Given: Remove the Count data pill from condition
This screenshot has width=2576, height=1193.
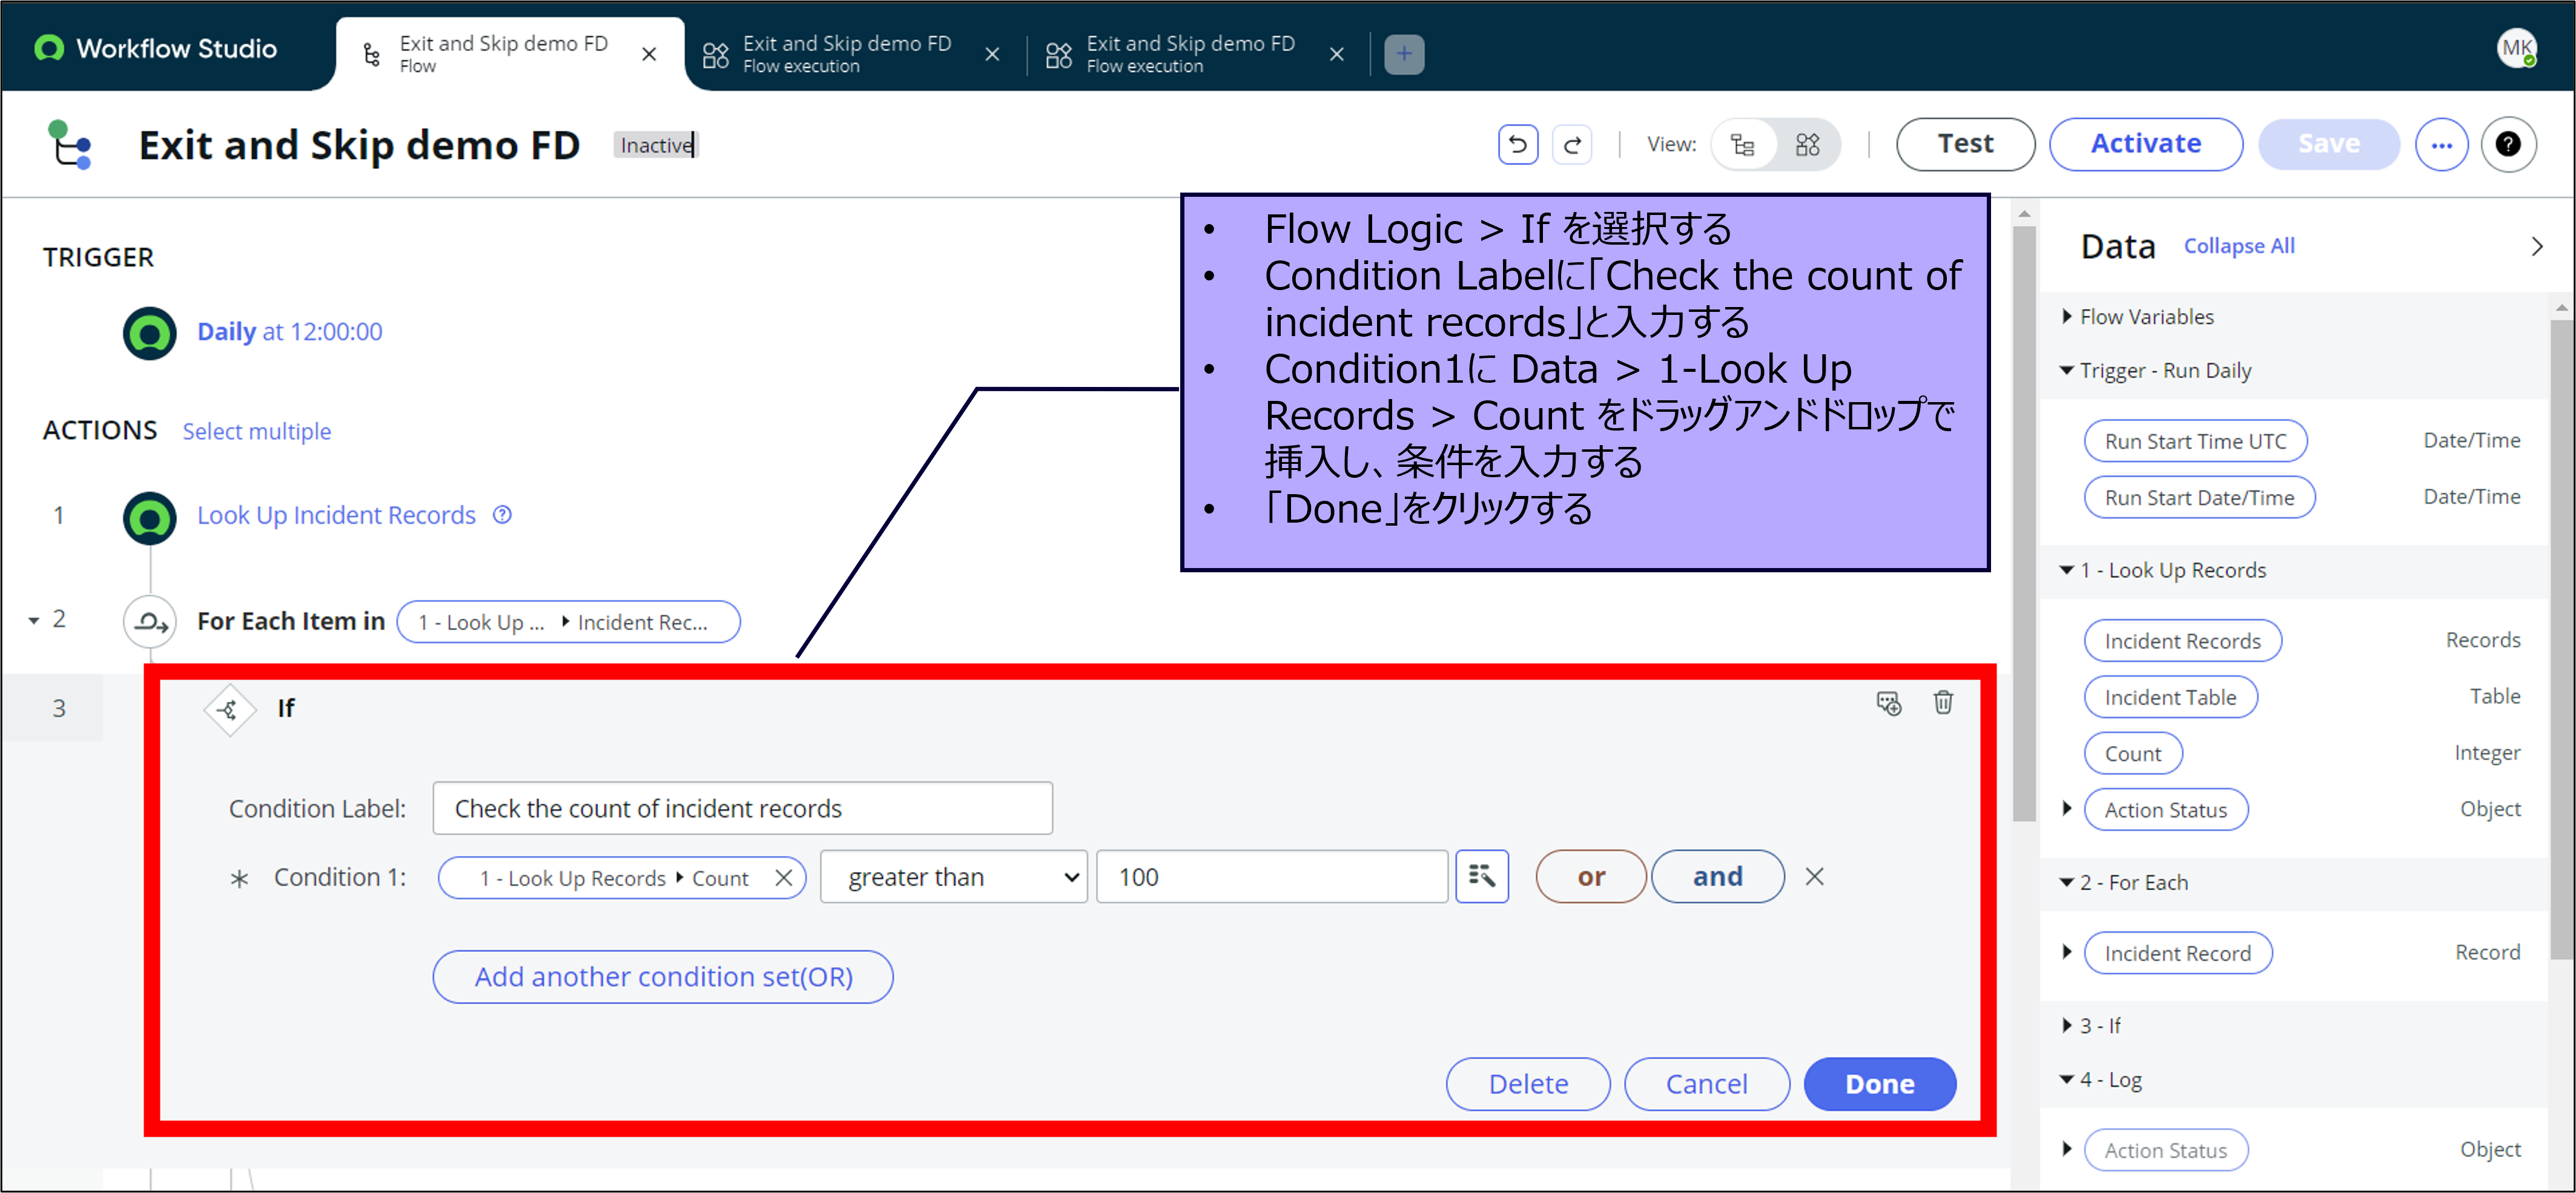Looking at the screenshot, I should [x=784, y=878].
